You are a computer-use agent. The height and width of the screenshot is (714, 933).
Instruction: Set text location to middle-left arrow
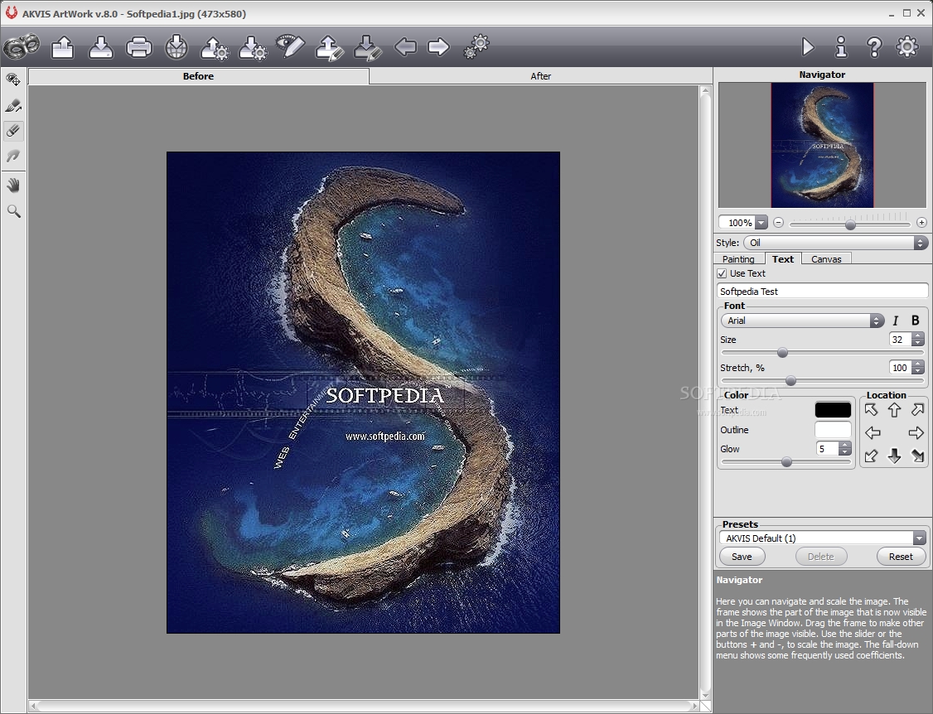tap(873, 432)
